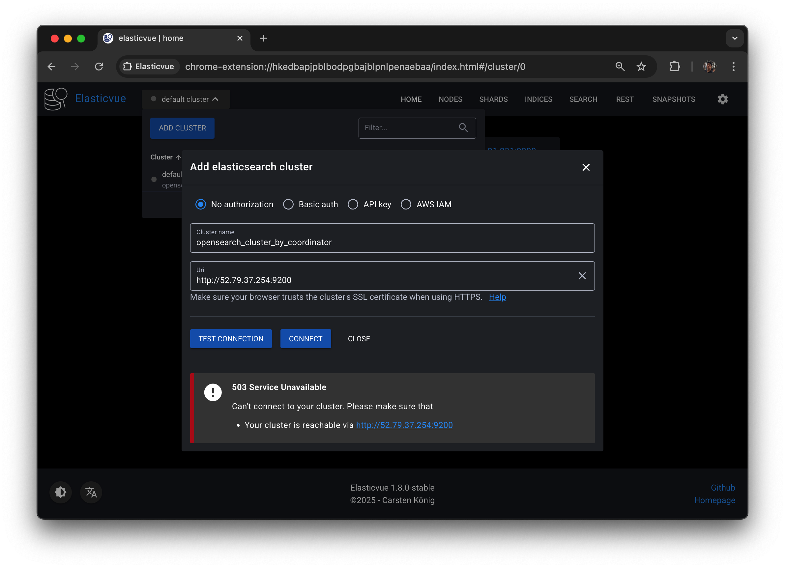This screenshot has height=568, width=785.
Task: Select the API key radio option
Action: (353, 204)
